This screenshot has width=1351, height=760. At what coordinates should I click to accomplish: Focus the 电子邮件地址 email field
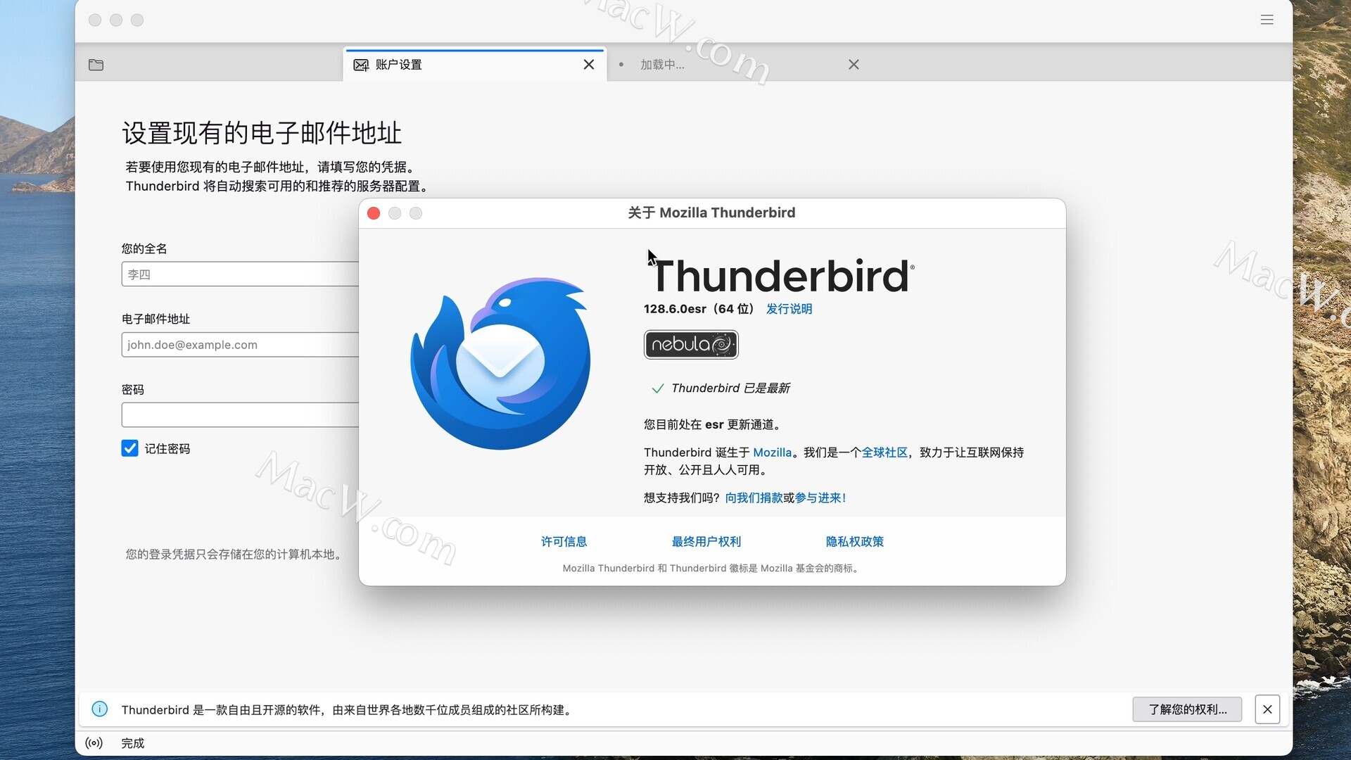pyautogui.click(x=240, y=345)
